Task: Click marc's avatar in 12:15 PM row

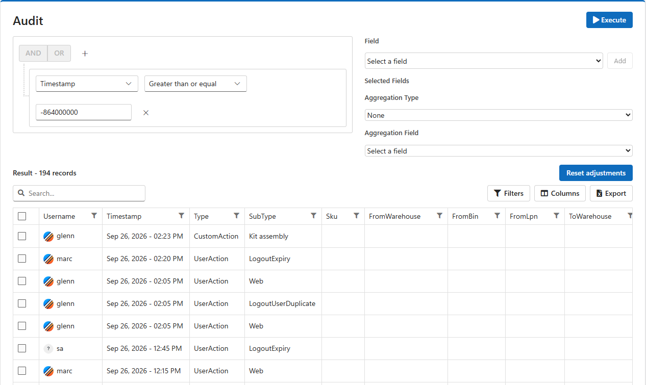Action: point(48,371)
